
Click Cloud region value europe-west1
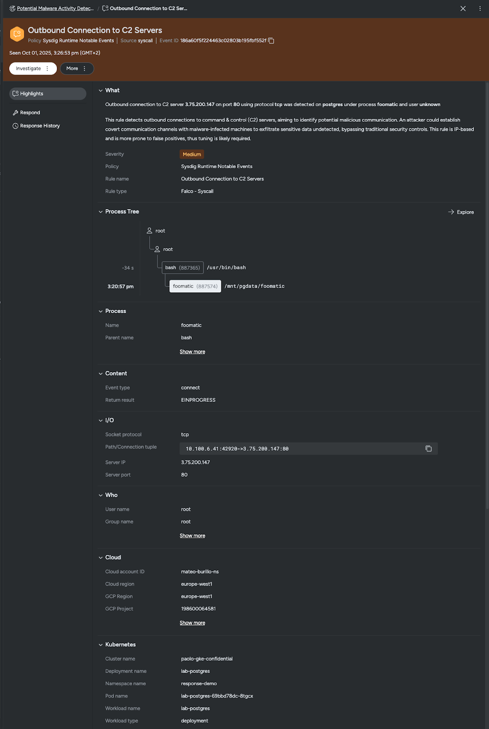(x=197, y=584)
